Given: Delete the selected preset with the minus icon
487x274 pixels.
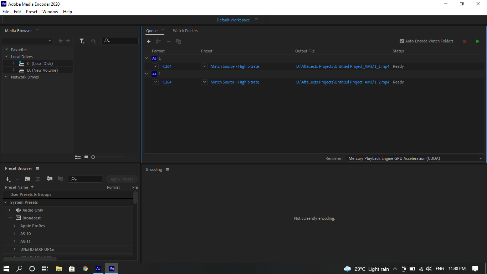Looking at the screenshot, I should click(x=17, y=179).
